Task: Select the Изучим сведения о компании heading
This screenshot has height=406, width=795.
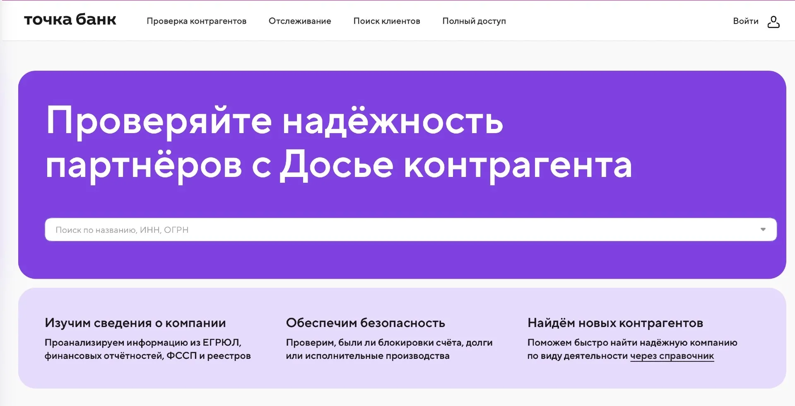Action: coord(135,323)
